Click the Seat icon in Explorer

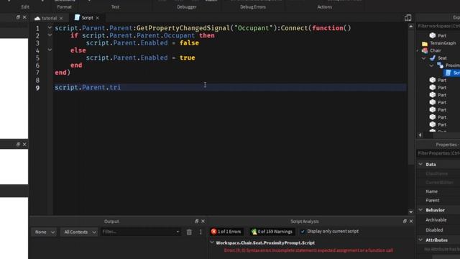433,58
